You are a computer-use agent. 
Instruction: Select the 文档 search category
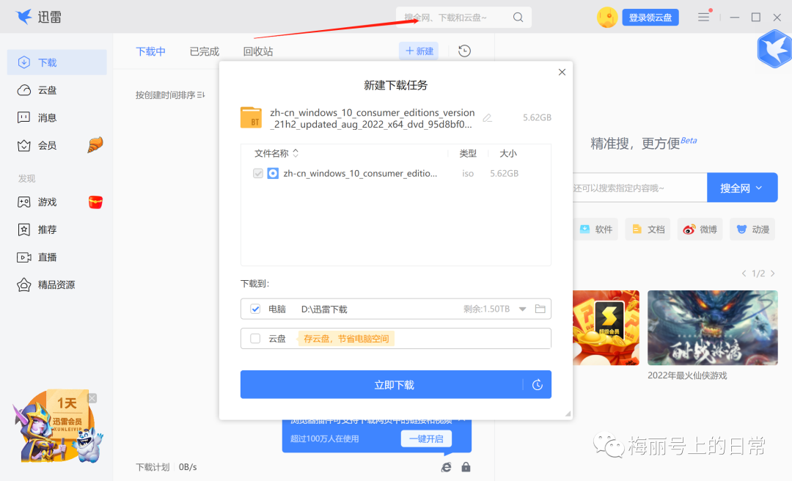click(x=648, y=230)
